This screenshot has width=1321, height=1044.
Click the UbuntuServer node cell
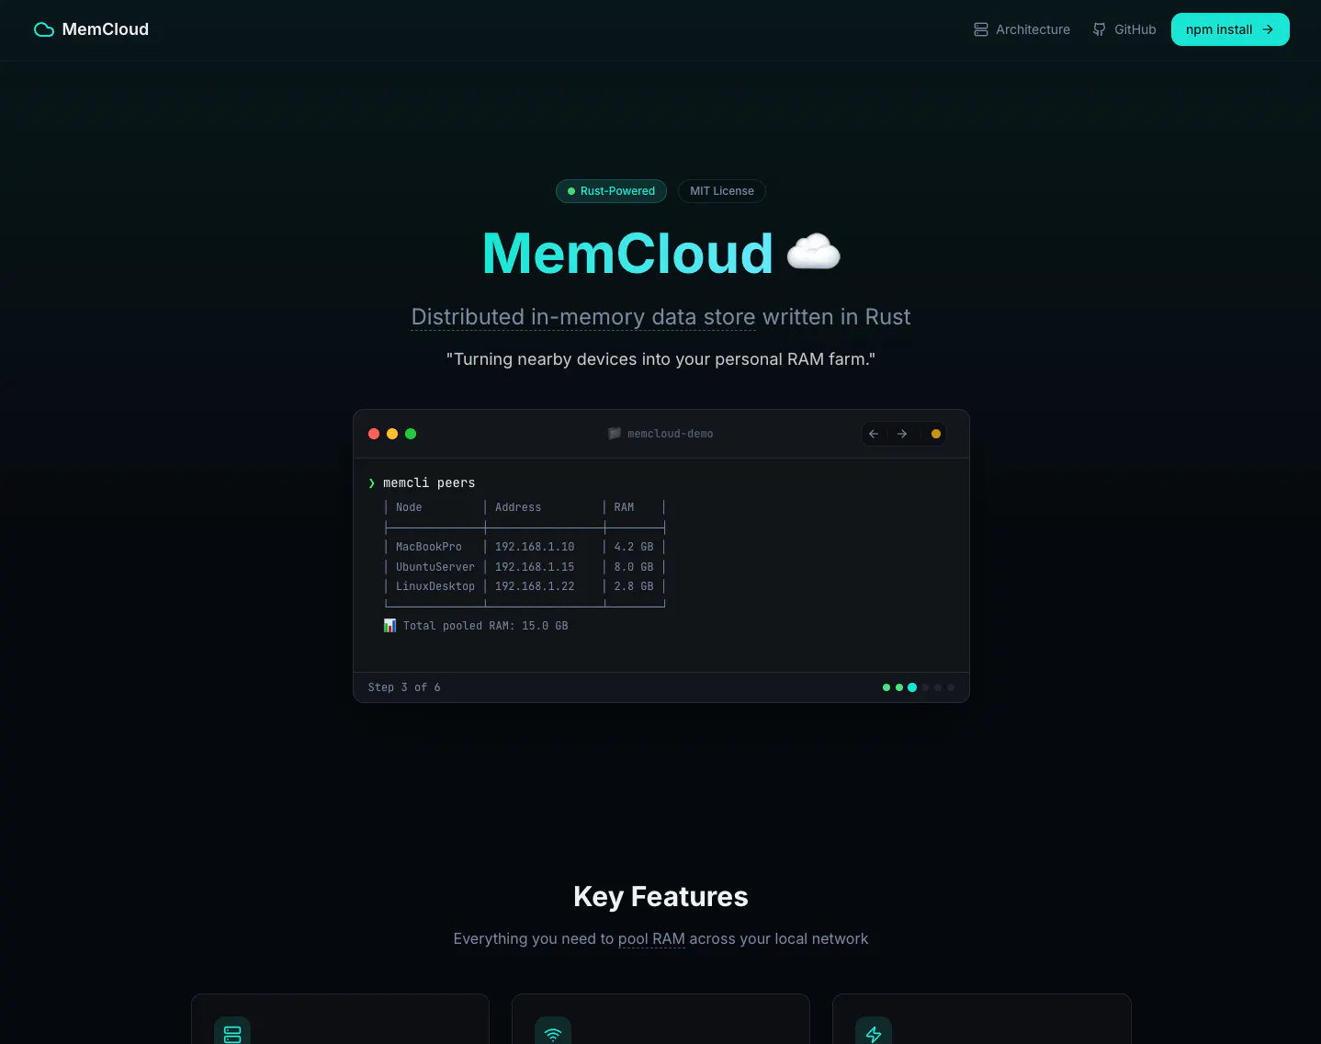coord(435,567)
